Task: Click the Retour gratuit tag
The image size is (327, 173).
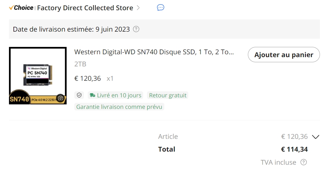Action: (168, 95)
